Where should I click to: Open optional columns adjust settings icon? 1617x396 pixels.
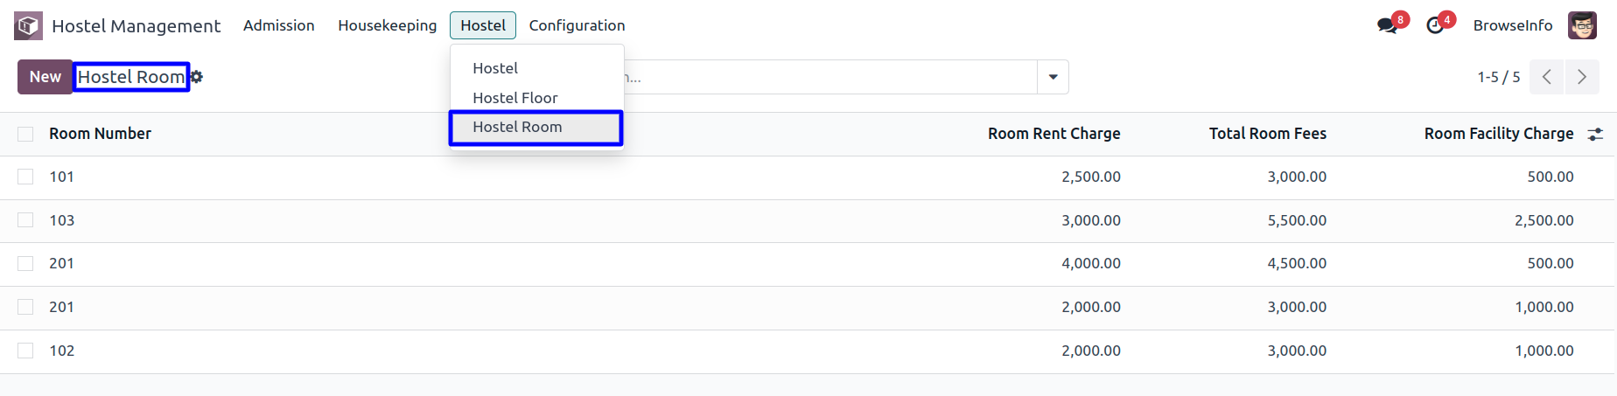1595,134
